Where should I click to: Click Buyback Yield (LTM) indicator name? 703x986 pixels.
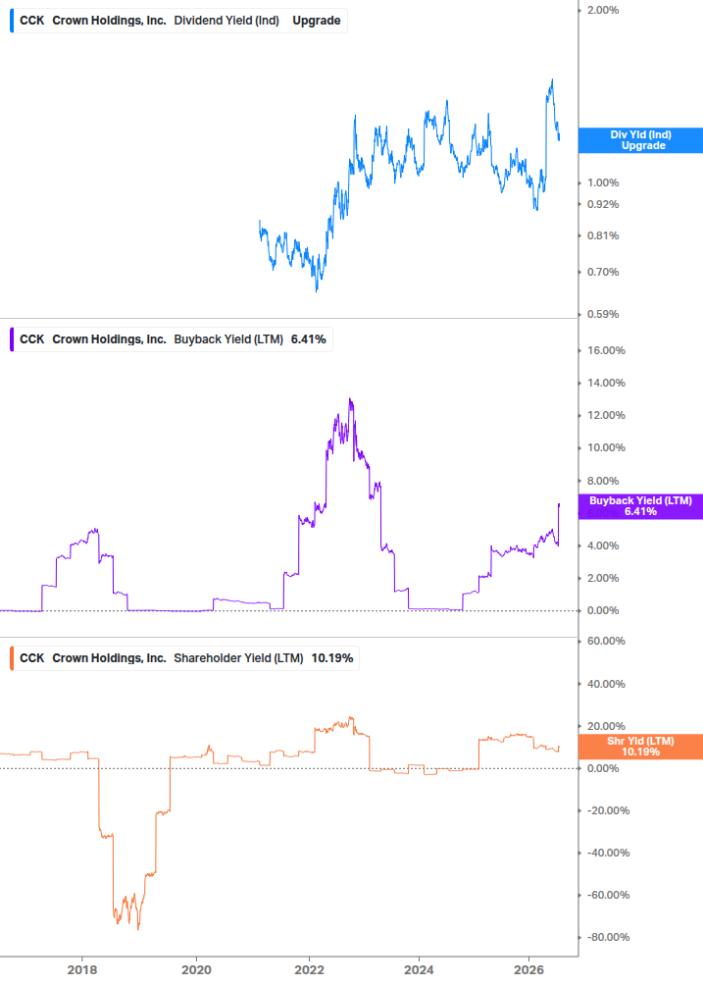coord(228,338)
